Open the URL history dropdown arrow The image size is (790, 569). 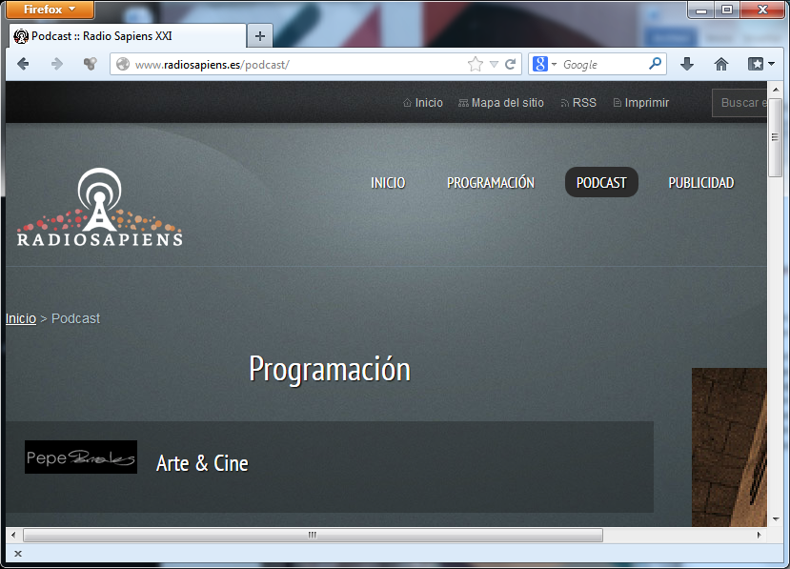(x=495, y=65)
